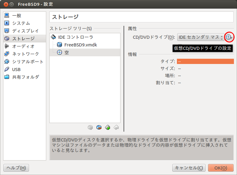Click the highlighted タイプ value field

[205, 62]
